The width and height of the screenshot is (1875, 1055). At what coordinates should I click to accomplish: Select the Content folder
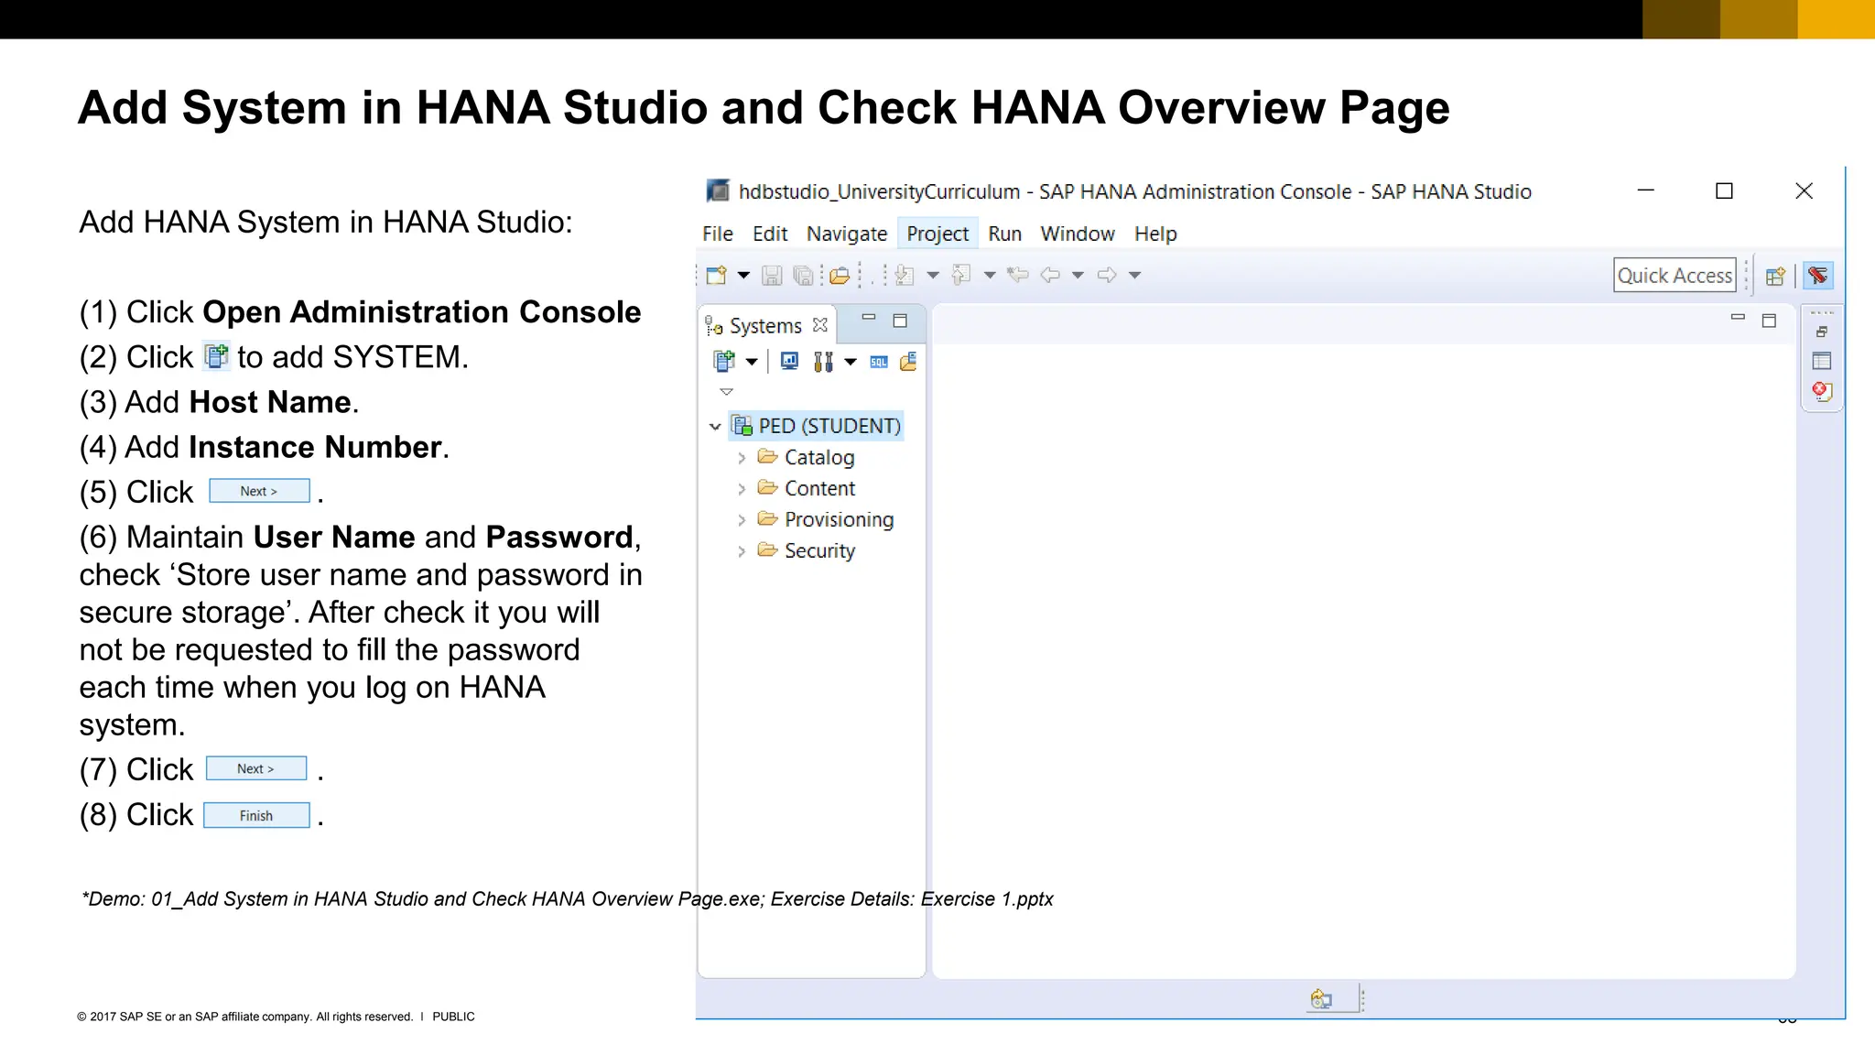tap(807, 488)
